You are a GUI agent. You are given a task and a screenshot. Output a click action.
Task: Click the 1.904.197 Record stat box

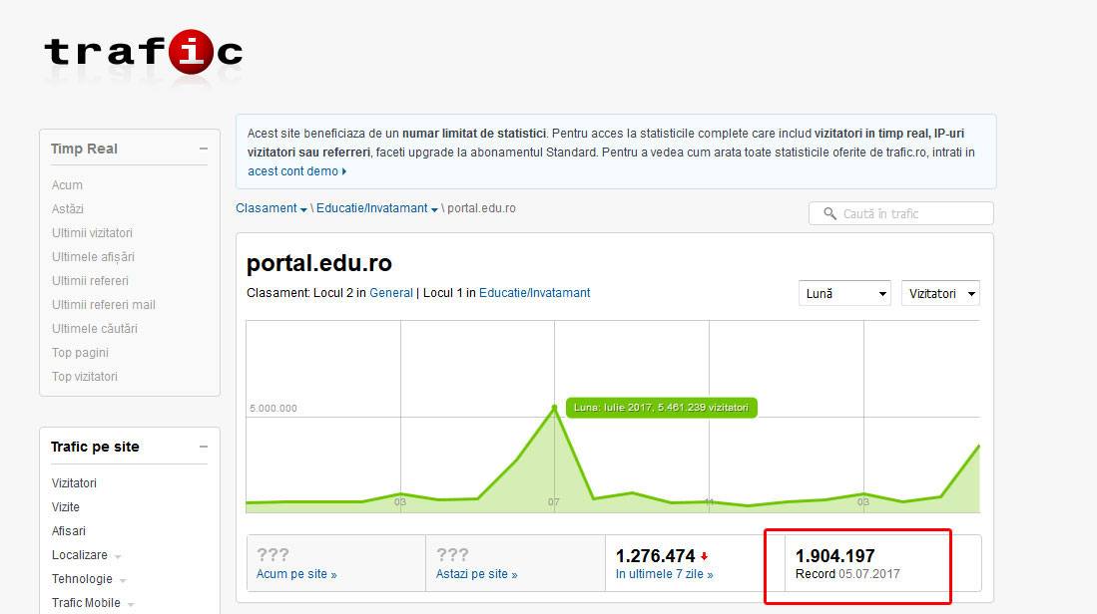pyautogui.click(x=856, y=564)
